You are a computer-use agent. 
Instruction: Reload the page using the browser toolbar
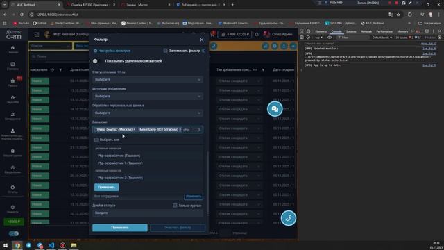click(x=22, y=15)
